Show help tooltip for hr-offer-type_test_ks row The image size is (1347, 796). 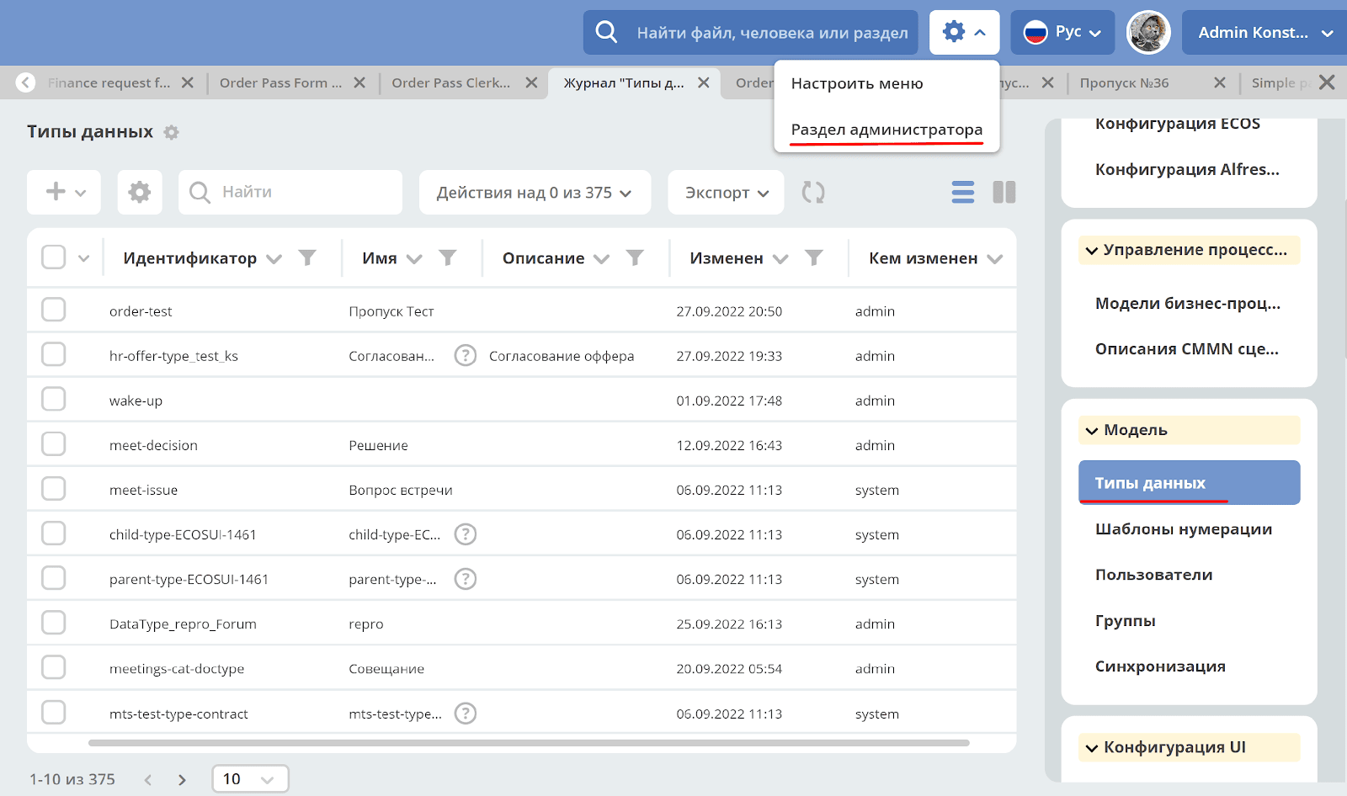(x=466, y=355)
